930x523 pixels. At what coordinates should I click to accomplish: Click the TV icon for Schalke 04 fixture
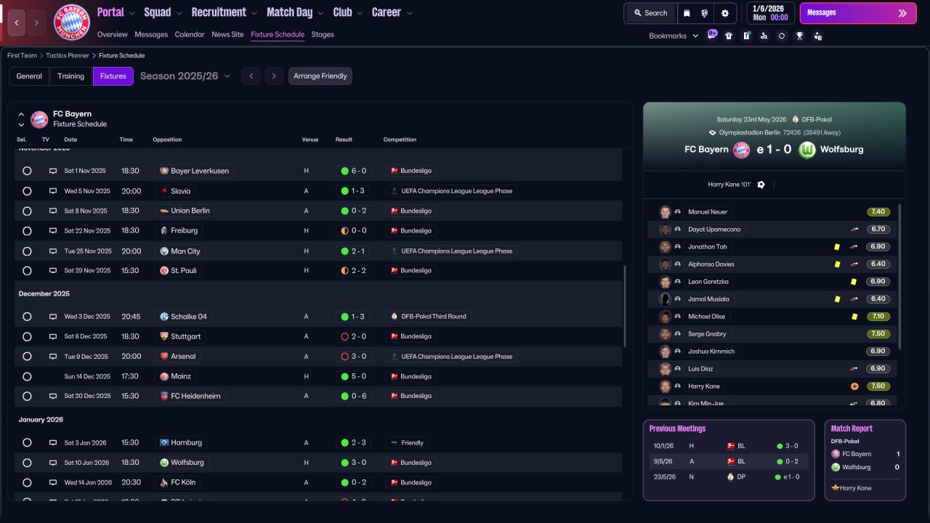(x=53, y=317)
